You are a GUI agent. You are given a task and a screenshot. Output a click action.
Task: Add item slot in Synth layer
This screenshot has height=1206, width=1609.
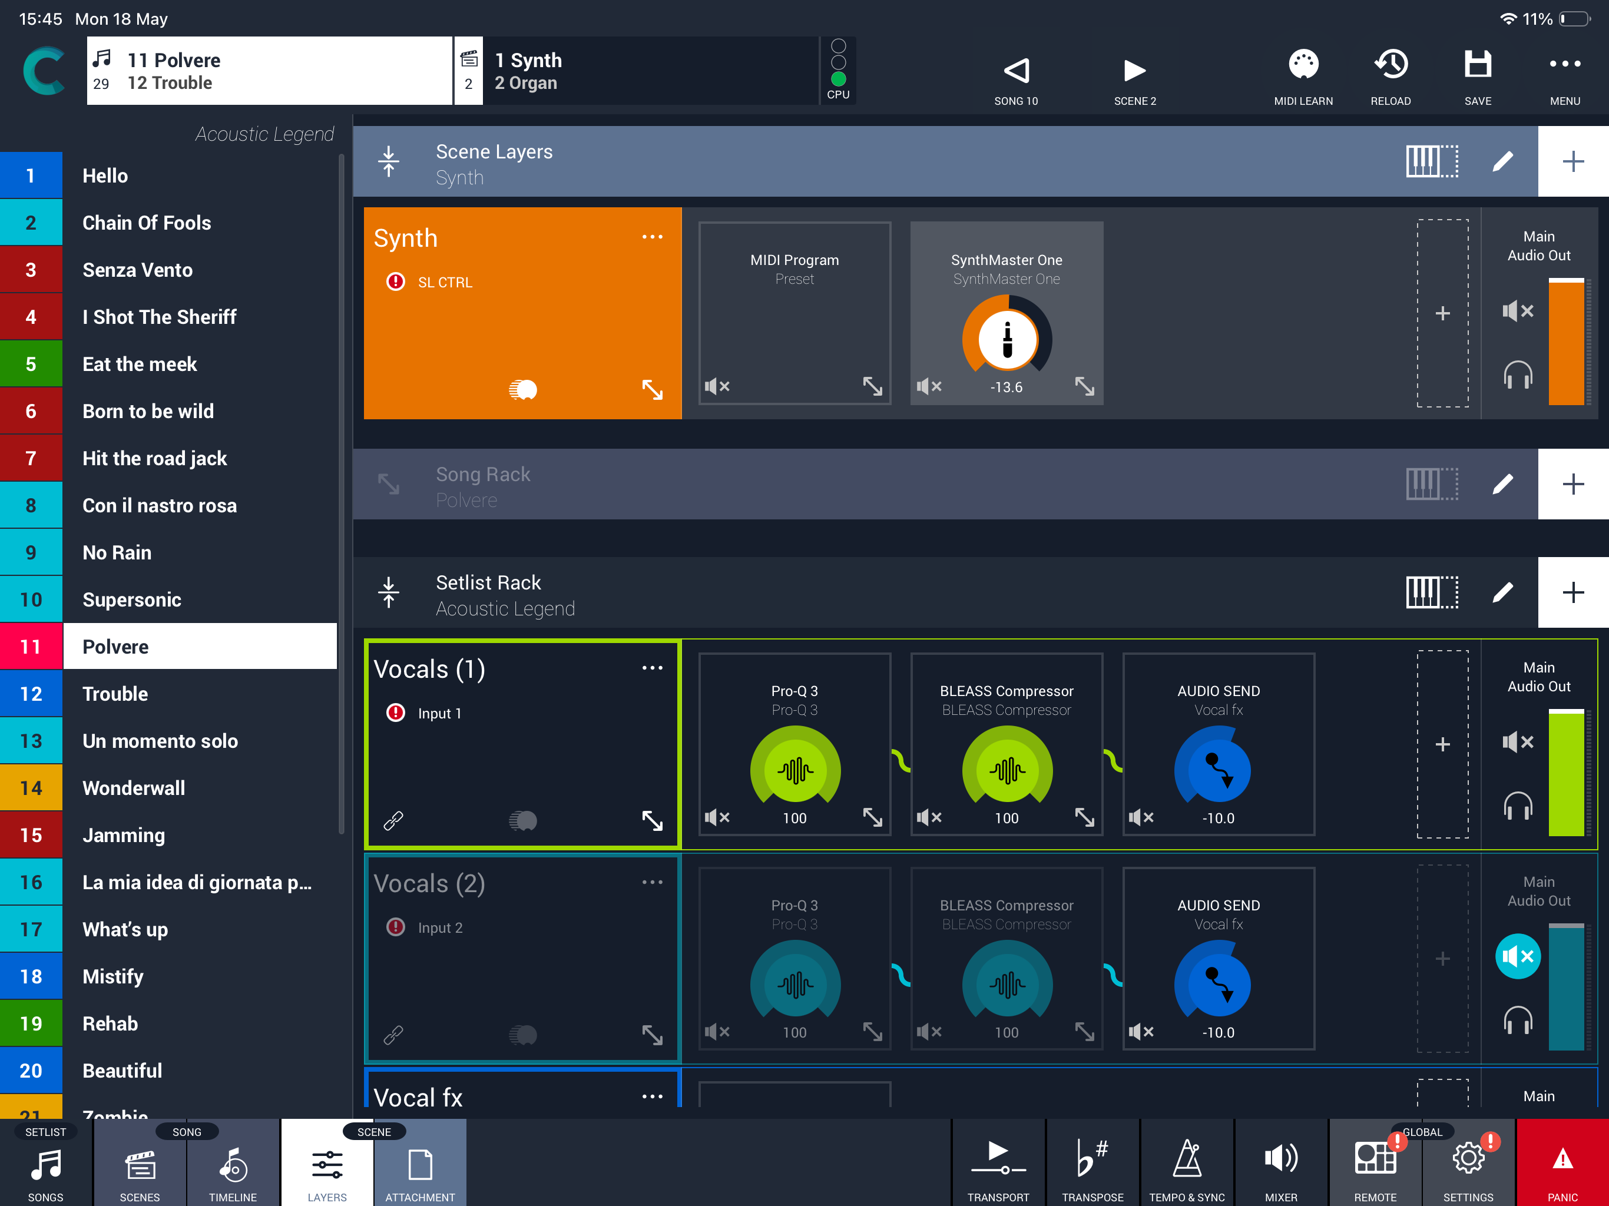click(1442, 313)
